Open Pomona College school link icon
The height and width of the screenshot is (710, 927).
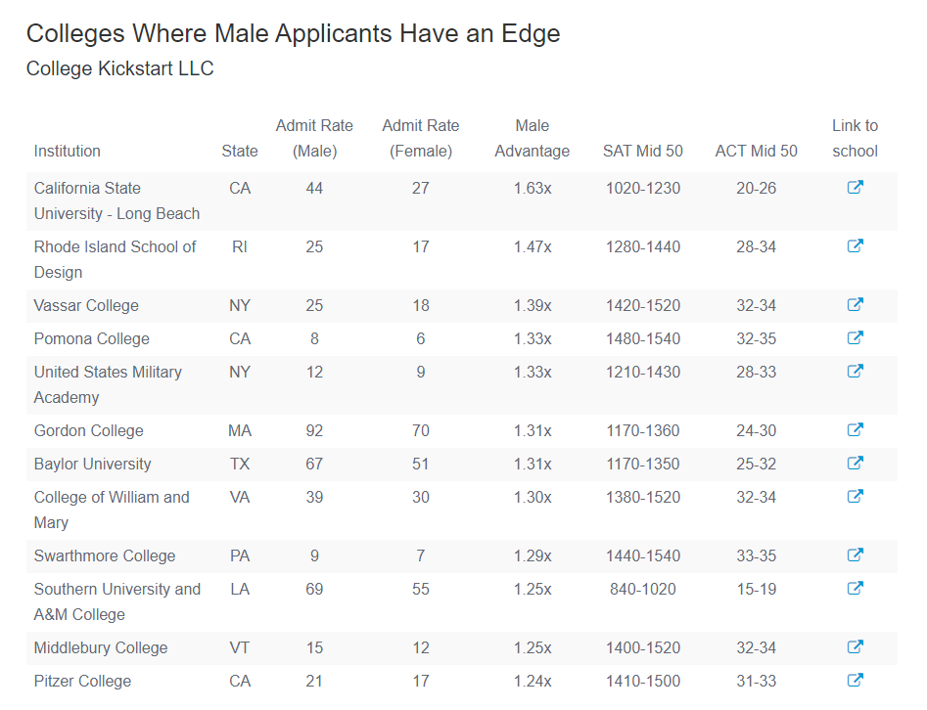coord(855,337)
